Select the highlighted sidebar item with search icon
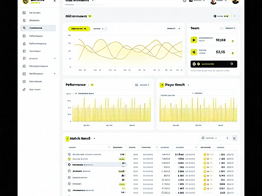 click(x=38, y=28)
